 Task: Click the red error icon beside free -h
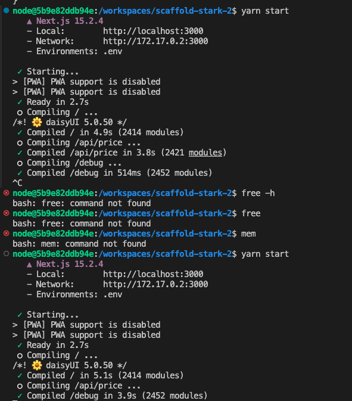(x=7, y=192)
